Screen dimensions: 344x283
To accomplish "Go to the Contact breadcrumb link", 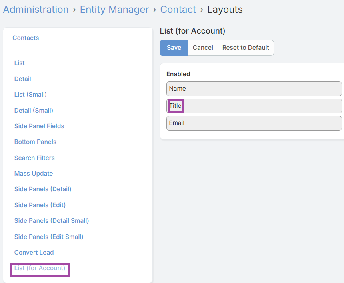I will click(x=178, y=10).
